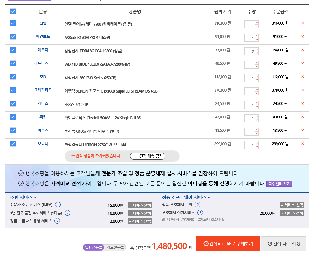Open the SSD category link
The height and width of the screenshot is (255, 312).
43,77
